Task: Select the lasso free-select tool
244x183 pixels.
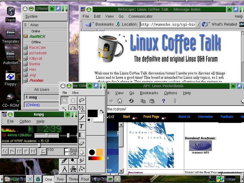Action: pyautogui.click(x=81, y=100)
